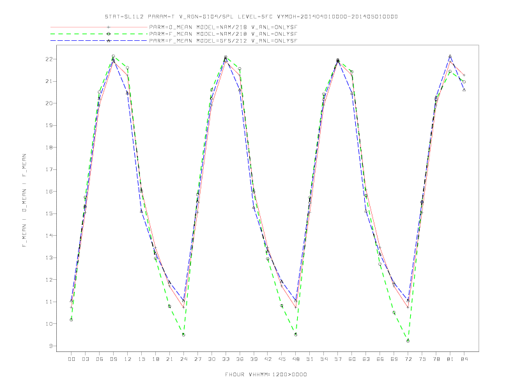This screenshot has height=391, width=506.
Task: Click x-axis forecast hour label 78
Action: click(x=436, y=359)
